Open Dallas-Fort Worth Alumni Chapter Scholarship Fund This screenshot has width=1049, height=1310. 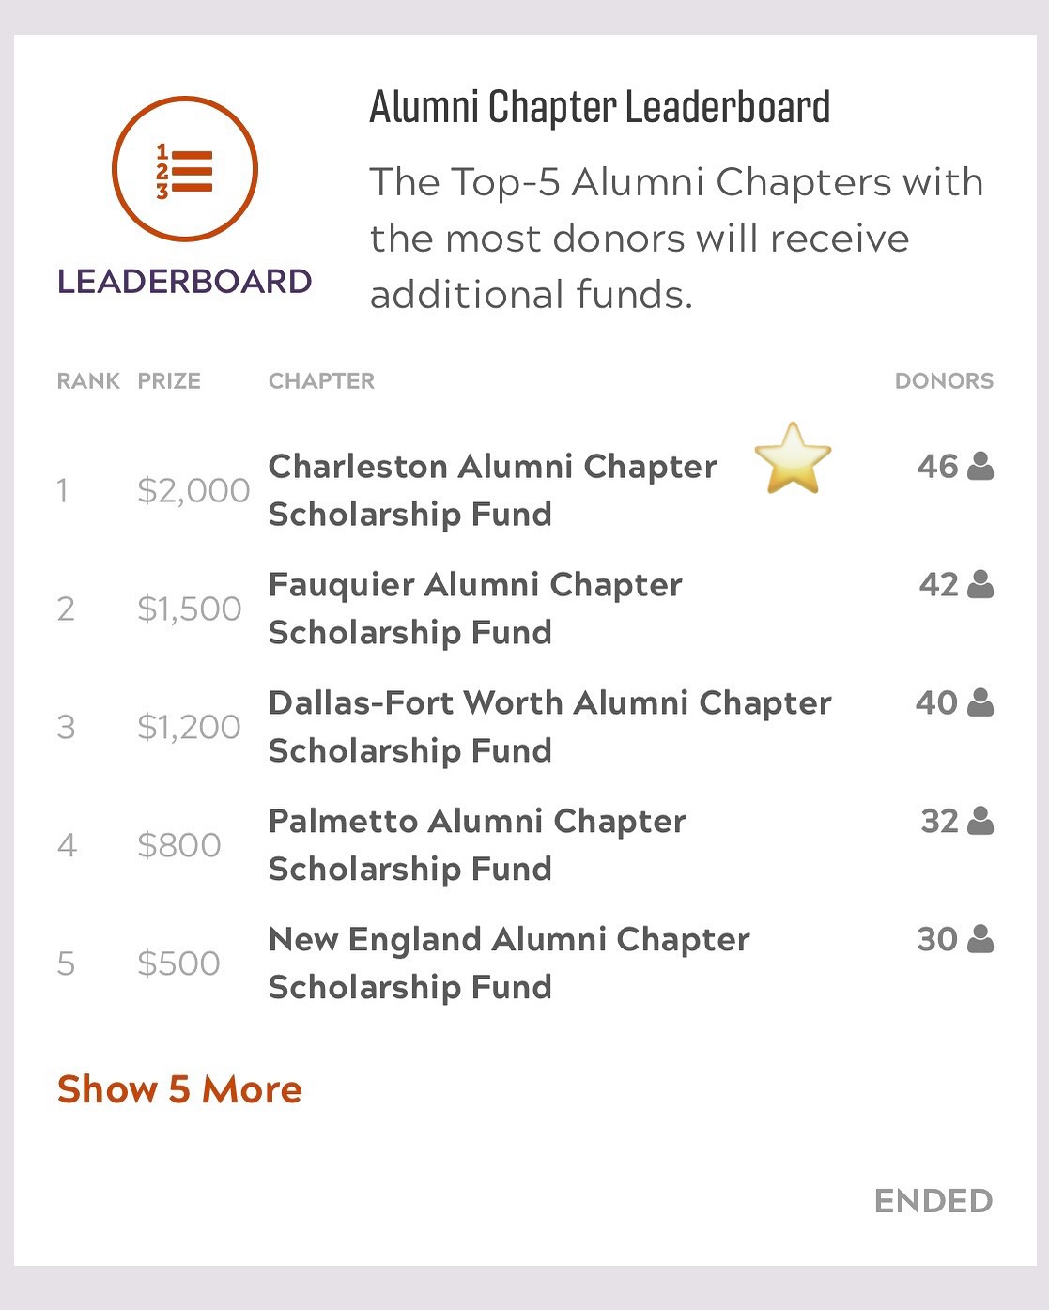(x=550, y=727)
